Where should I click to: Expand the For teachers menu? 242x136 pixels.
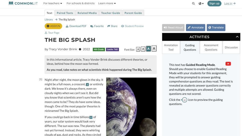point(53,3)
